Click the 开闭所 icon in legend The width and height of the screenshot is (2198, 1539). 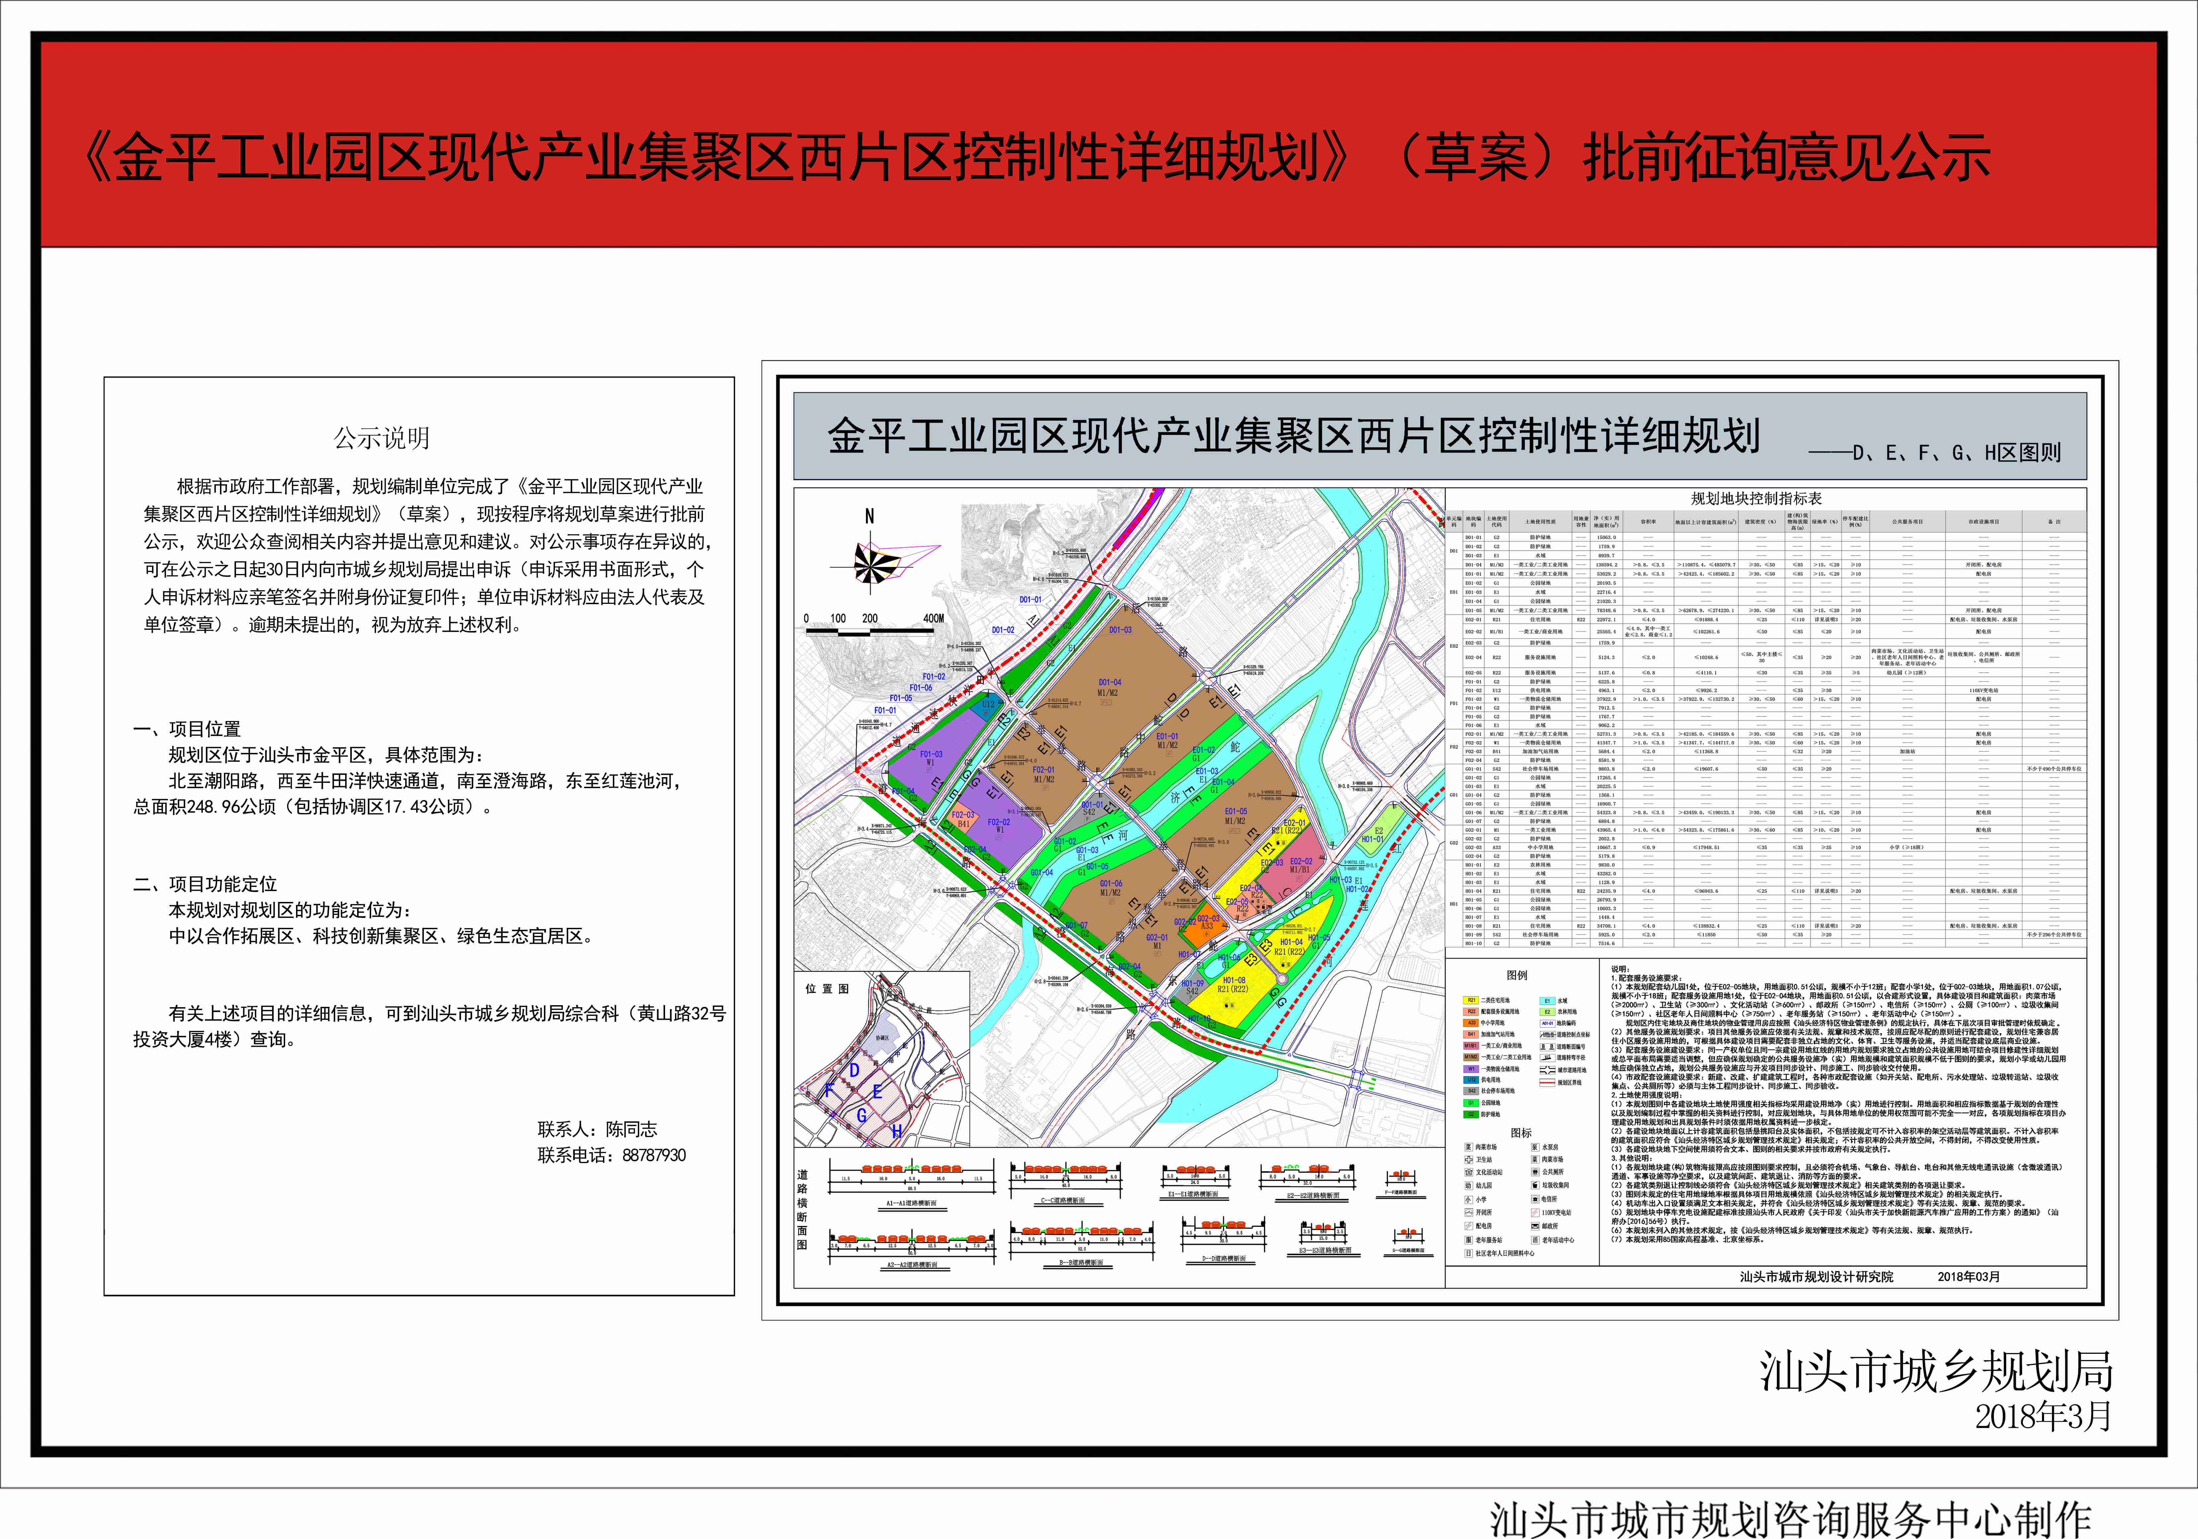[x=1469, y=1212]
